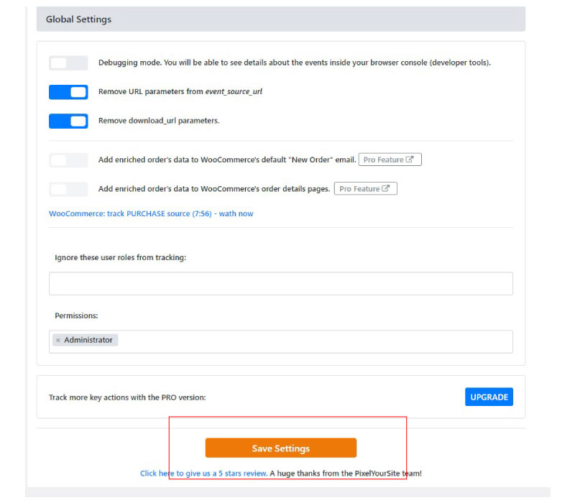Click the external link icon in the first Pro Feature badge
Screen dimensions: 575x503
pyautogui.click(x=410, y=160)
